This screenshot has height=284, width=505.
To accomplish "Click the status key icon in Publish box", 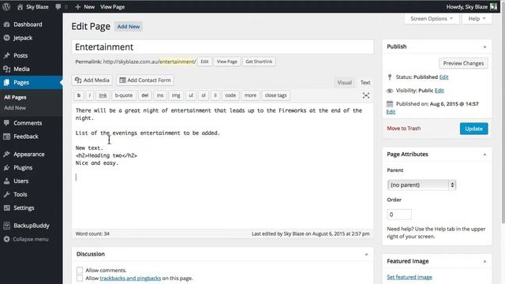I will (390, 77).
